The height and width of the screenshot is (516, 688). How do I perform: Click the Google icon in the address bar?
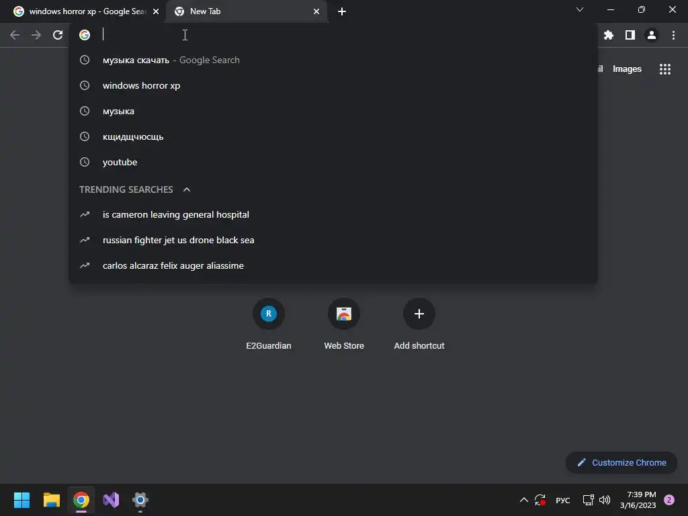click(85, 35)
